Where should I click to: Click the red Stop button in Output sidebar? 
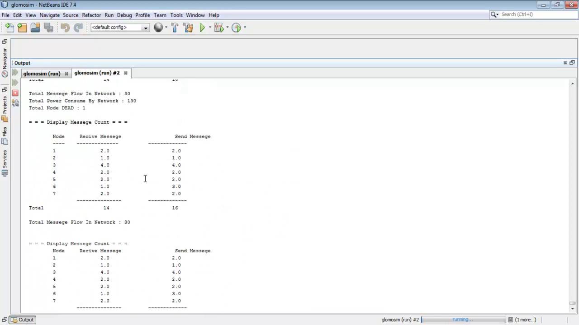click(x=15, y=93)
